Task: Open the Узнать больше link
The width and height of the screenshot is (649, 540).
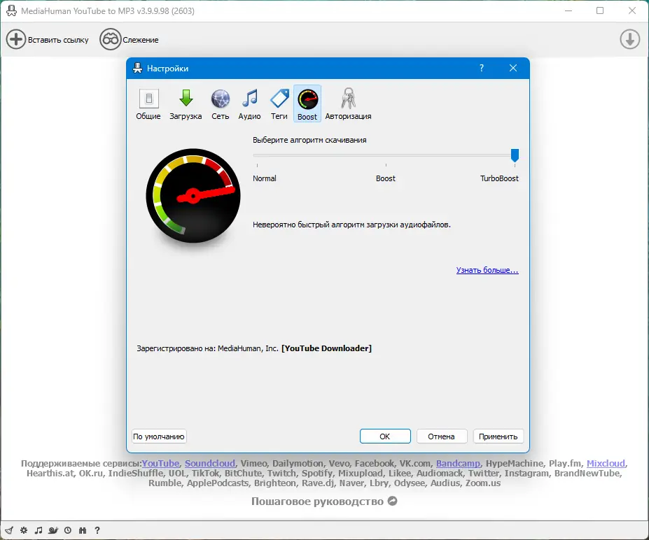Action: pyautogui.click(x=487, y=270)
